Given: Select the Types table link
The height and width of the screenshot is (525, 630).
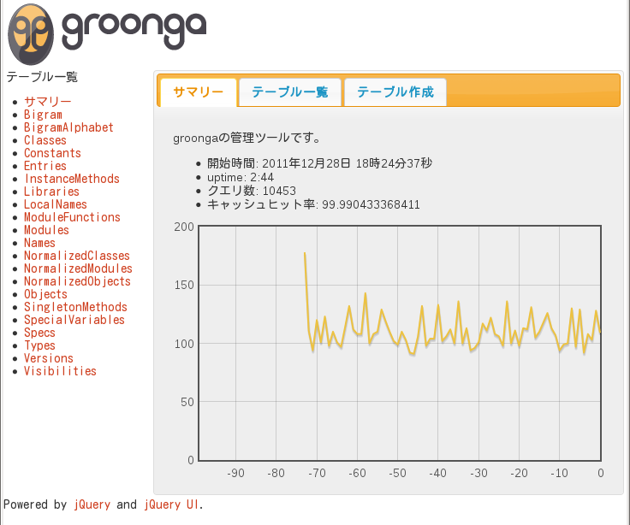Looking at the screenshot, I should [x=39, y=345].
